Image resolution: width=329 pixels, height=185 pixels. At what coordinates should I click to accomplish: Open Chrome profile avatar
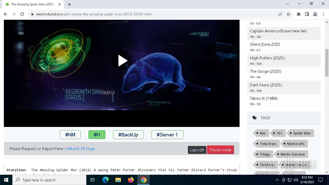[315, 14]
